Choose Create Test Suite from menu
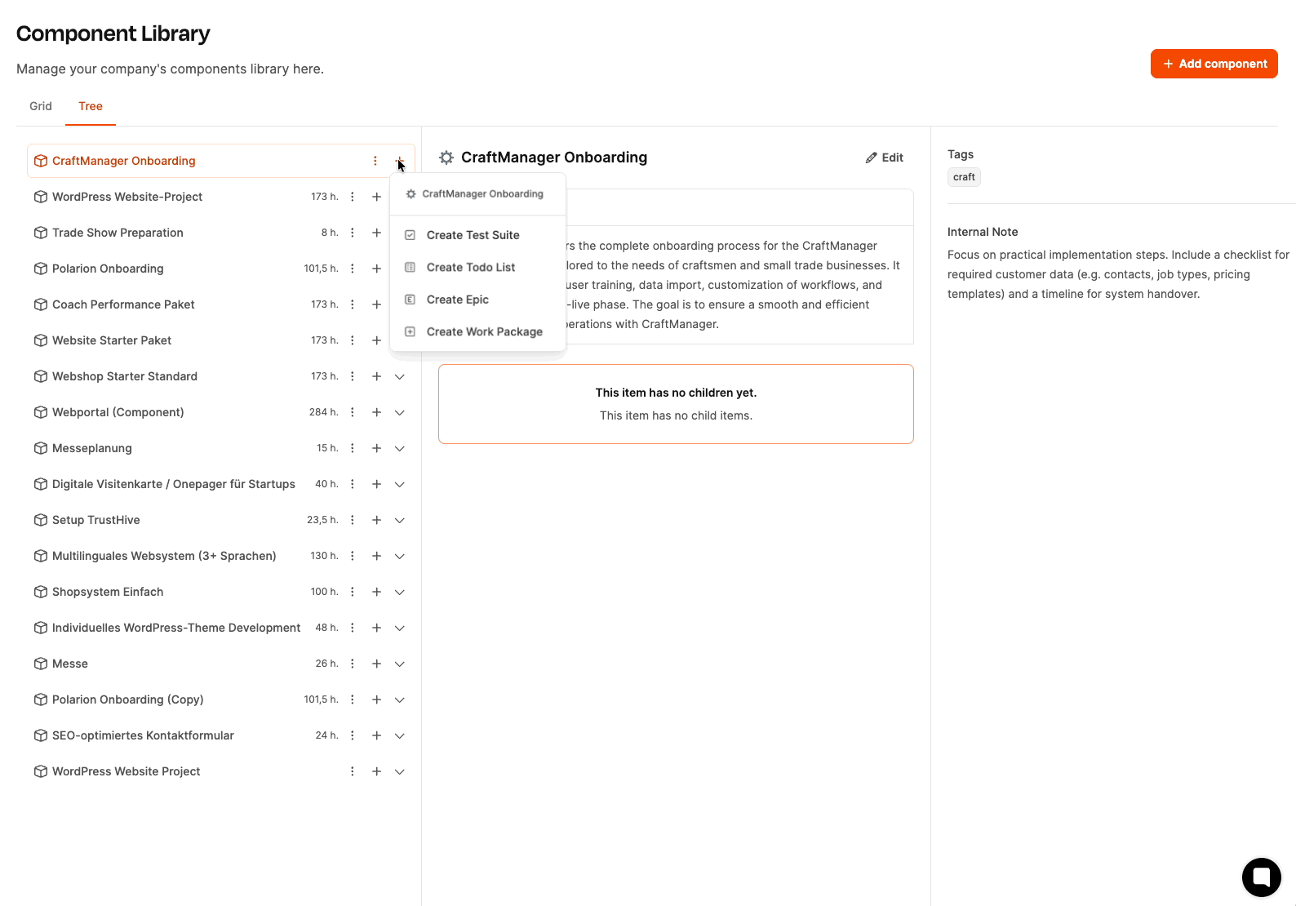The image size is (1296, 906). (x=473, y=235)
